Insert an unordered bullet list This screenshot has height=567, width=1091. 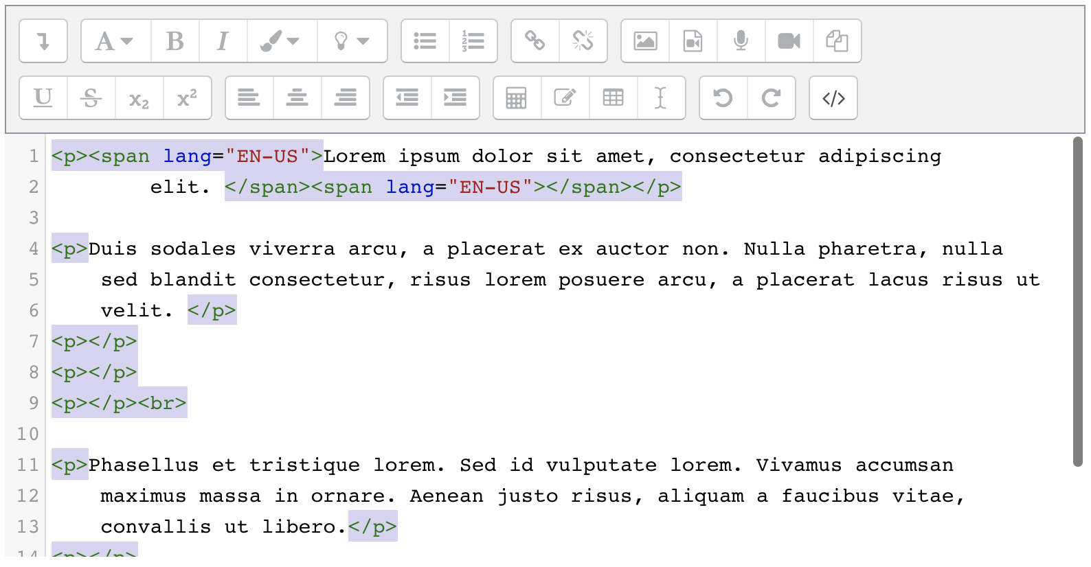pyautogui.click(x=425, y=41)
